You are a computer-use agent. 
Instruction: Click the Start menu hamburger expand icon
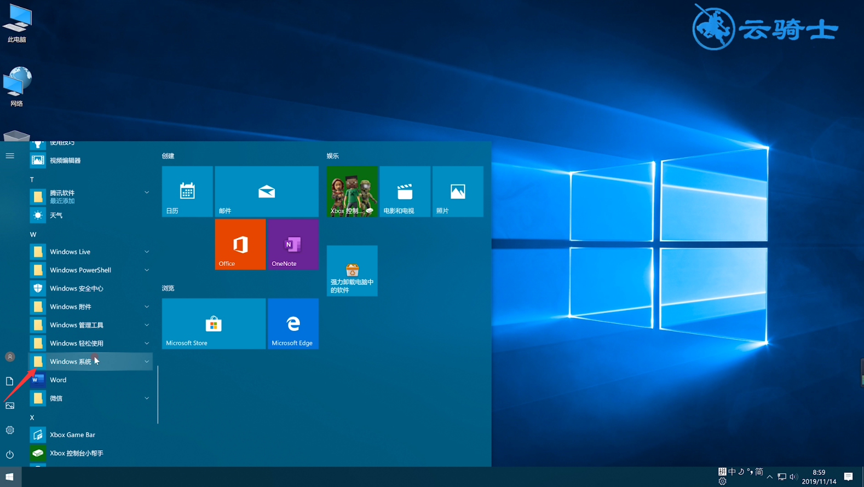10,156
